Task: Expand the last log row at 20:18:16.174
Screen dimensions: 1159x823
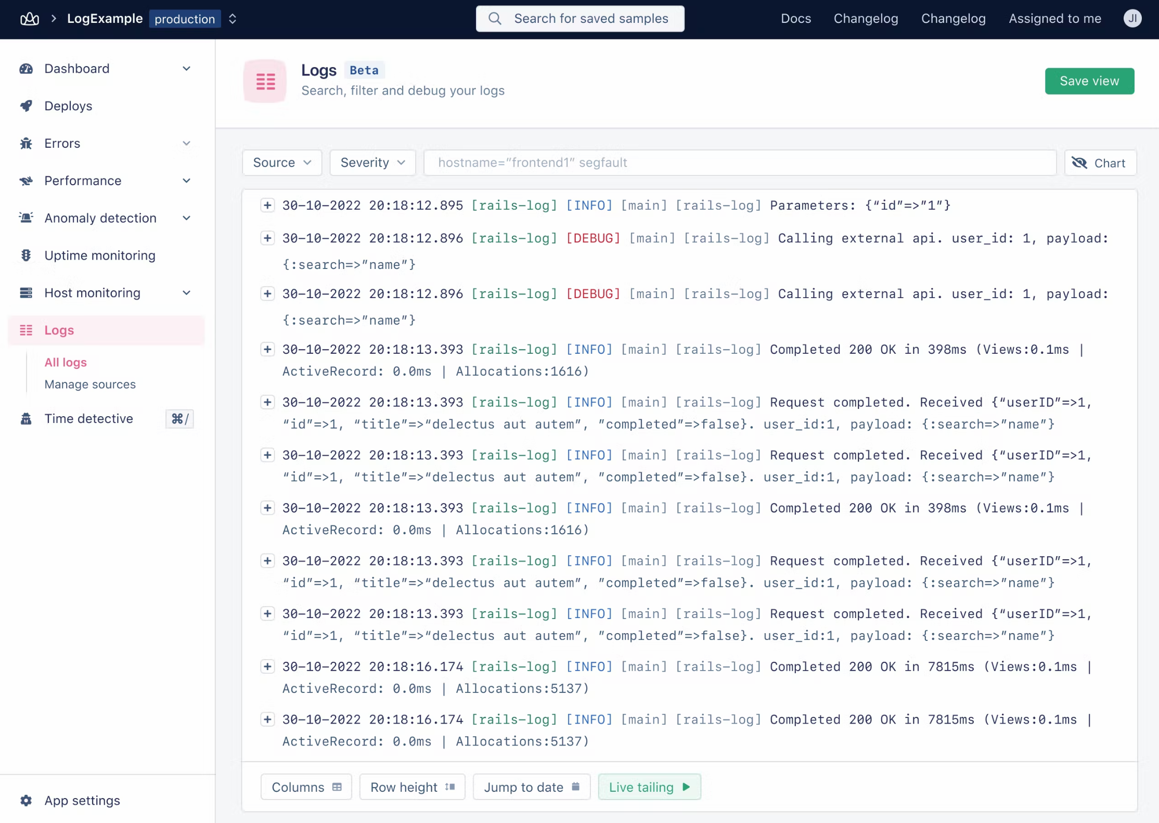Action: (x=267, y=720)
